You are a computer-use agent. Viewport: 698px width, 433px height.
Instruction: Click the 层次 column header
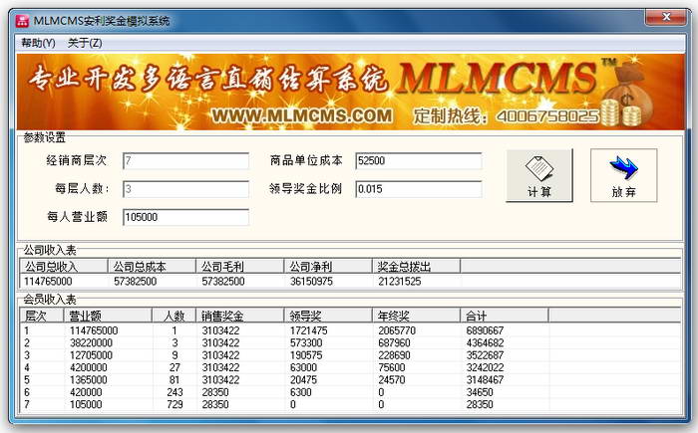click(42, 316)
